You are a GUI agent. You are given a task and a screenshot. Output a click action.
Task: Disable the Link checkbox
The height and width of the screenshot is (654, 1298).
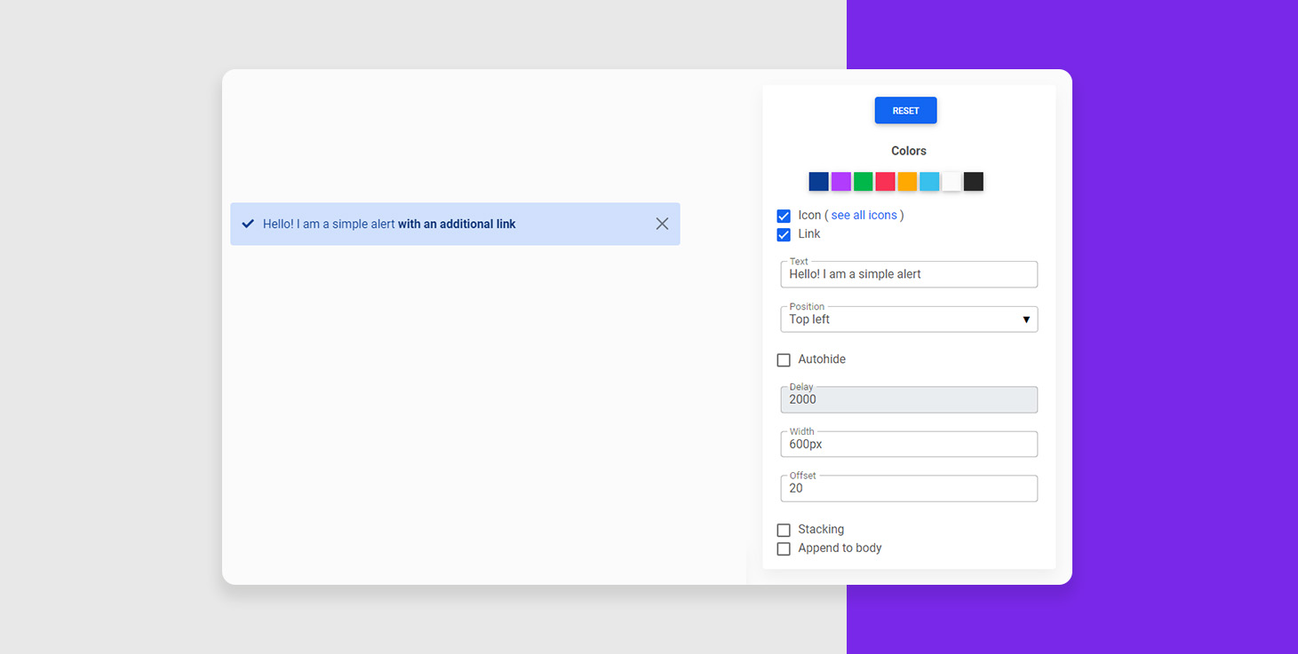(784, 235)
